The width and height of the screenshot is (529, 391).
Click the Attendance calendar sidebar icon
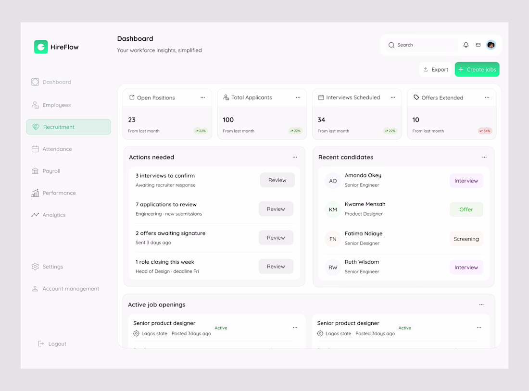tap(35, 149)
